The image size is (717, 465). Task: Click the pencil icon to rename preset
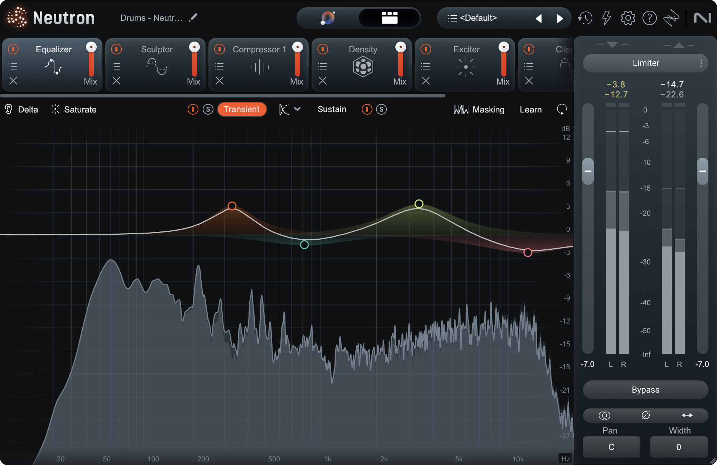[x=193, y=18]
